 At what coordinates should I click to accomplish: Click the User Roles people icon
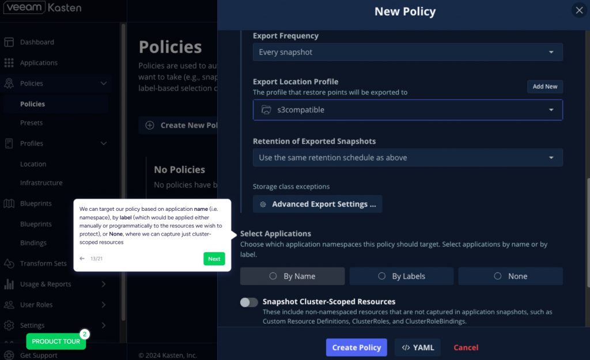point(9,305)
